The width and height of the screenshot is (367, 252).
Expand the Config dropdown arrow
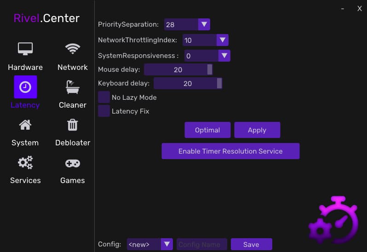(x=167, y=244)
